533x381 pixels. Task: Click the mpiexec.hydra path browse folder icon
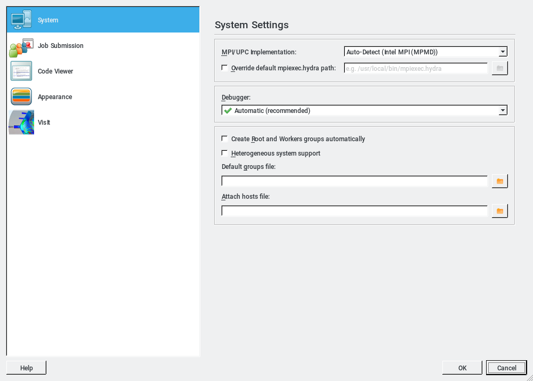point(499,68)
